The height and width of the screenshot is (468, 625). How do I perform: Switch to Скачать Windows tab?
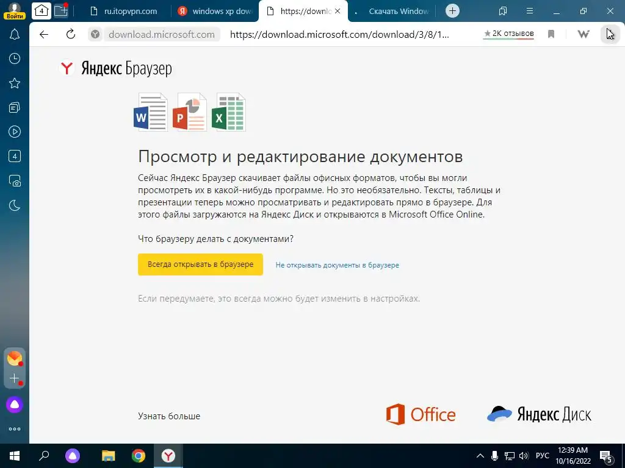tap(392, 11)
